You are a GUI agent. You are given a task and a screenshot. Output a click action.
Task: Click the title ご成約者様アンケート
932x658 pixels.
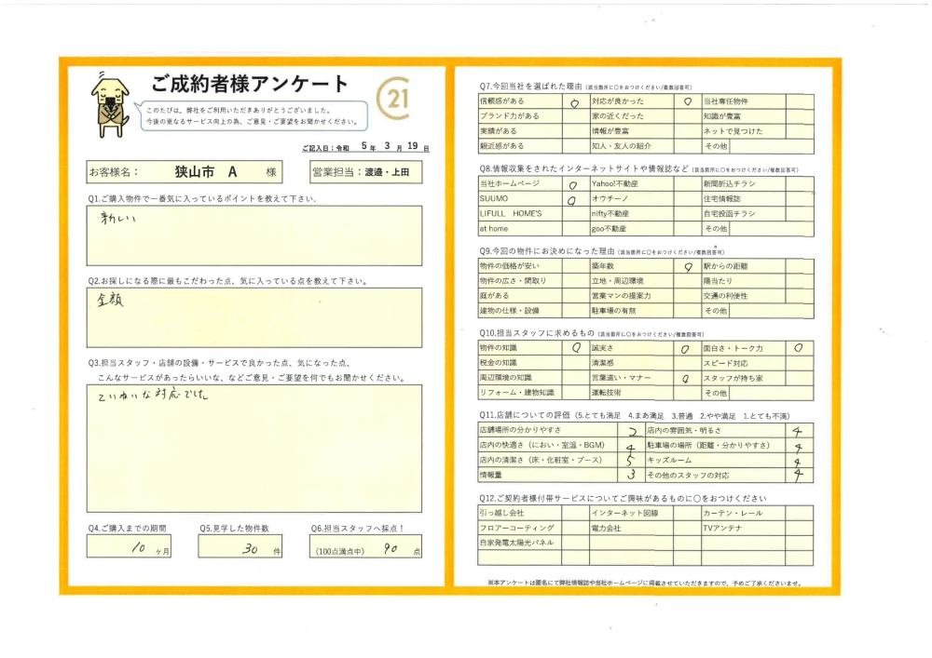pyautogui.click(x=249, y=84)
